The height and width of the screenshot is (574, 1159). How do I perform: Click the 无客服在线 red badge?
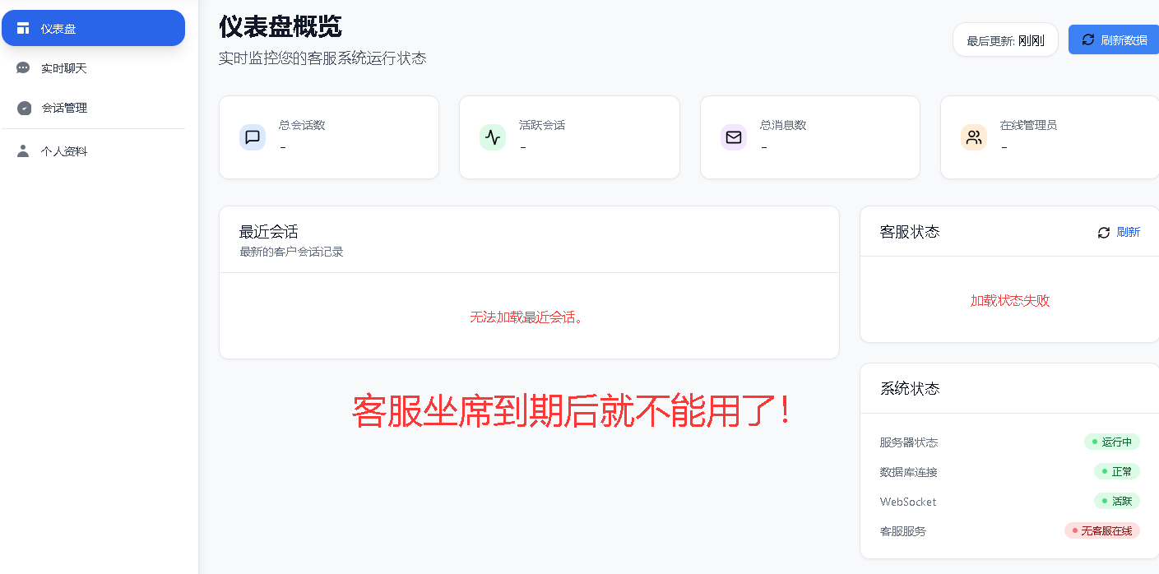pos(1102,531)
